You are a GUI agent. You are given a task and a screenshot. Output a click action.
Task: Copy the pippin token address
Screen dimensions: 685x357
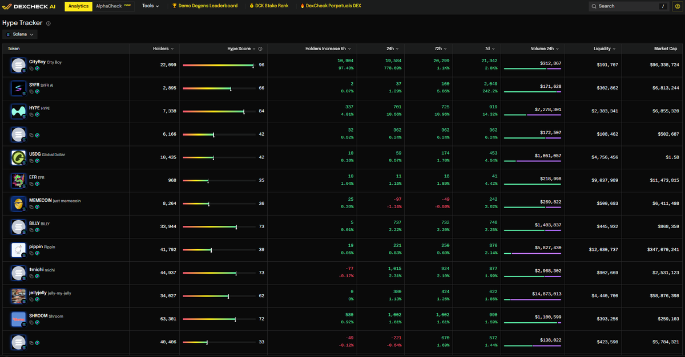[31, 253]
